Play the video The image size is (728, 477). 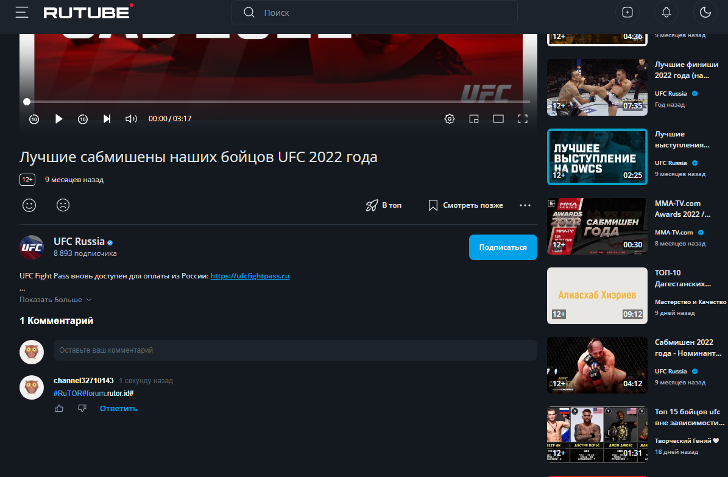tap(58, 119)
